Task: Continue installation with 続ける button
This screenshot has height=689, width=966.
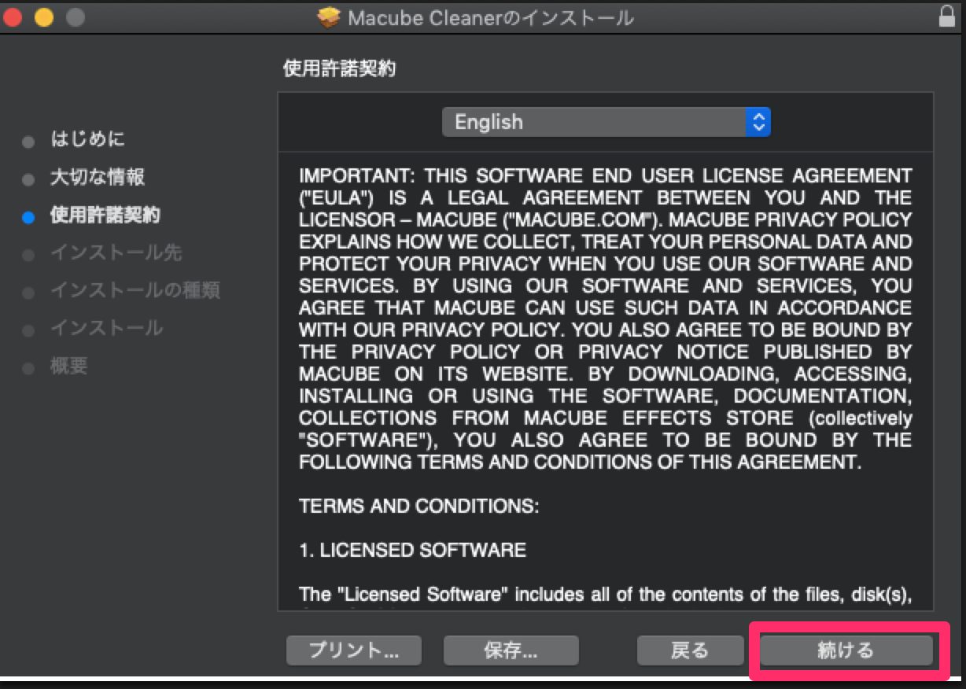Action: (846, 650)
